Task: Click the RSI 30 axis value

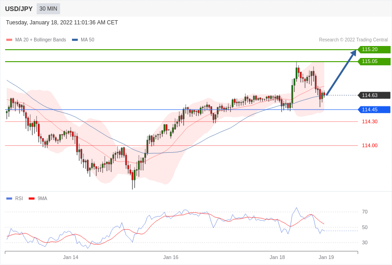Action: tap(365, 242)
